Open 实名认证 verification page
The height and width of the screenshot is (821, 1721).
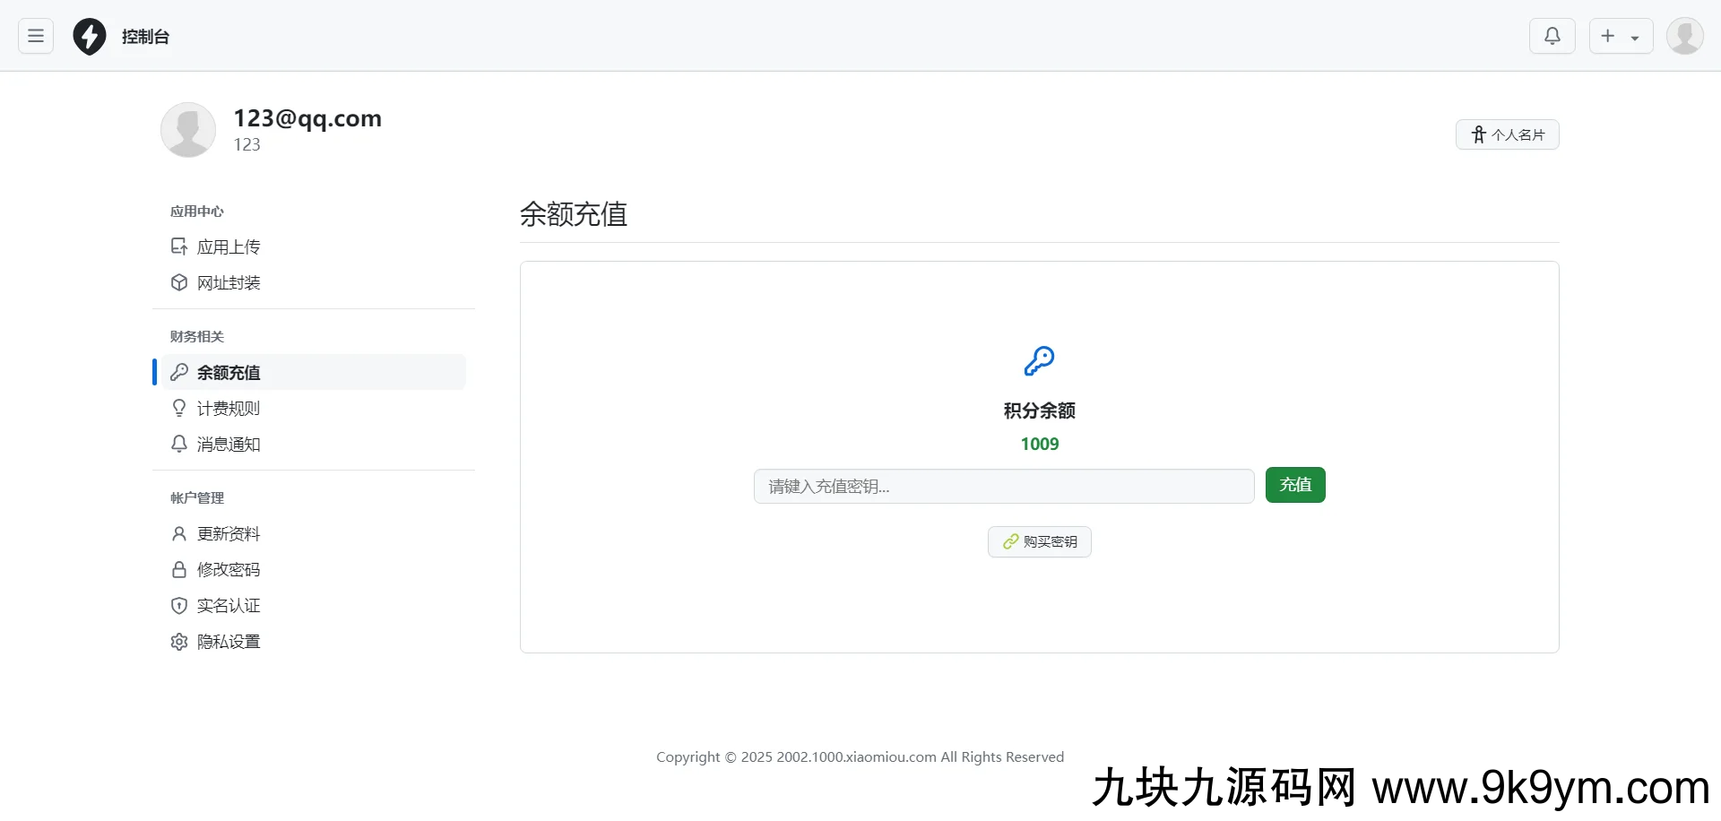[228, 605]
